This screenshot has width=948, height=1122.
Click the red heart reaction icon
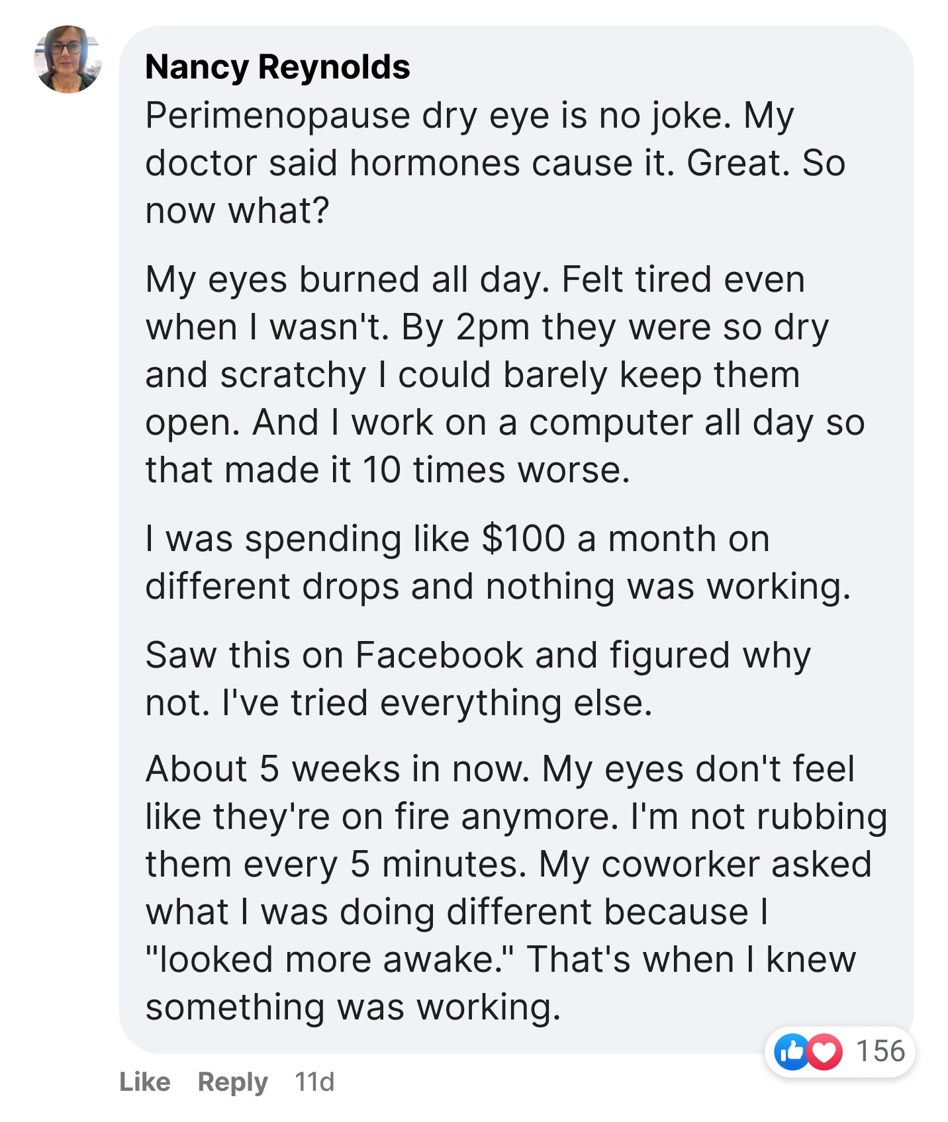[824, 1051]
